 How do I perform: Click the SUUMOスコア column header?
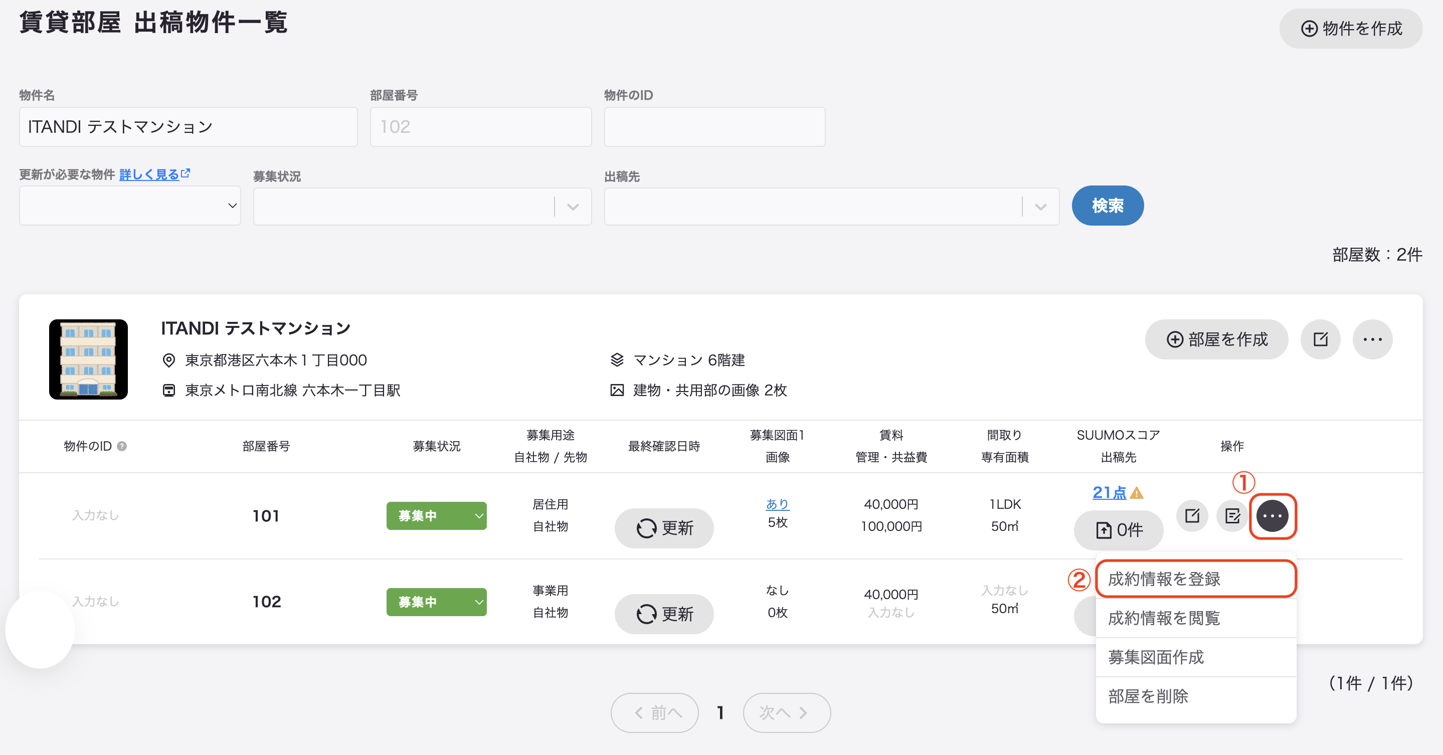[x=1118, y=435]
